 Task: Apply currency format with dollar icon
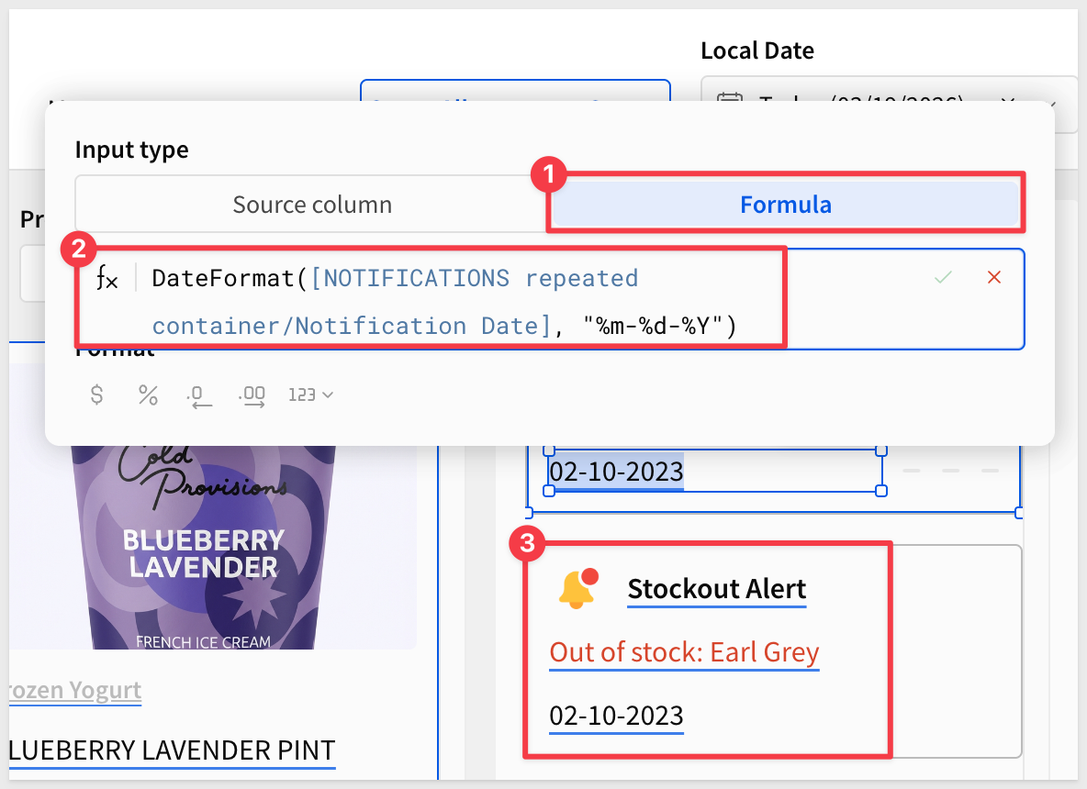coord(96,394)
